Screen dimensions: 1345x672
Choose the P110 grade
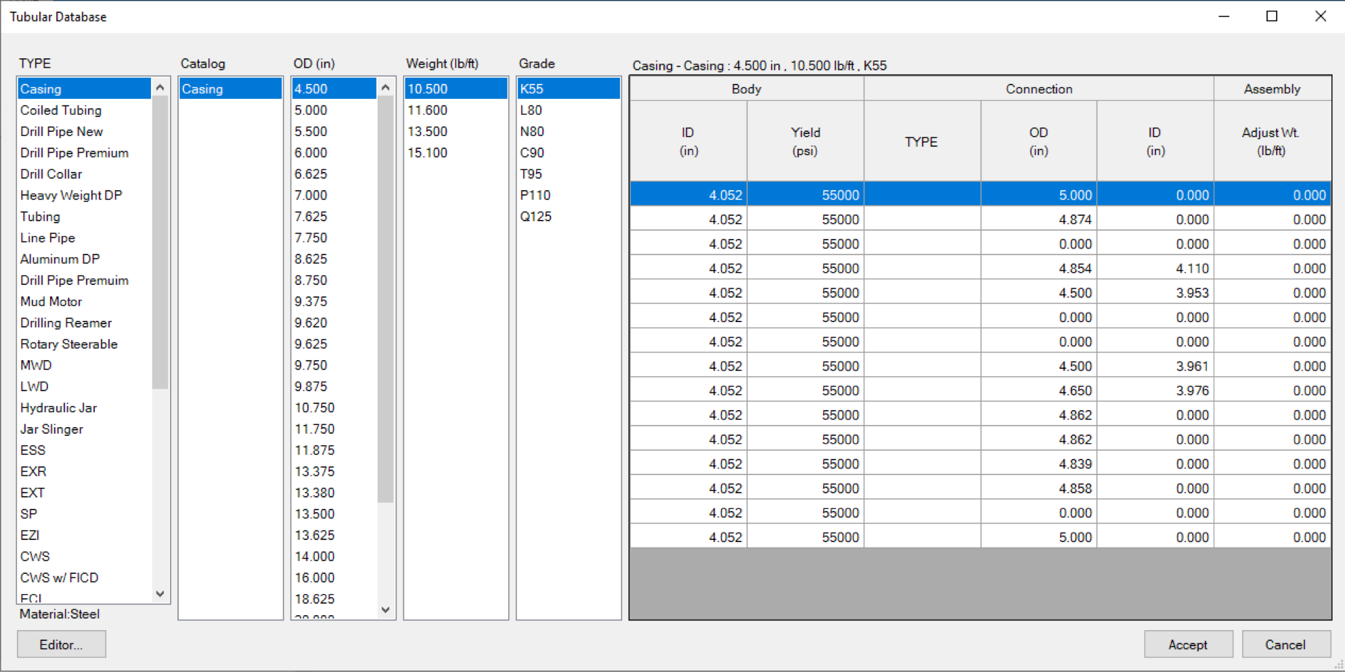pos(535,196)
